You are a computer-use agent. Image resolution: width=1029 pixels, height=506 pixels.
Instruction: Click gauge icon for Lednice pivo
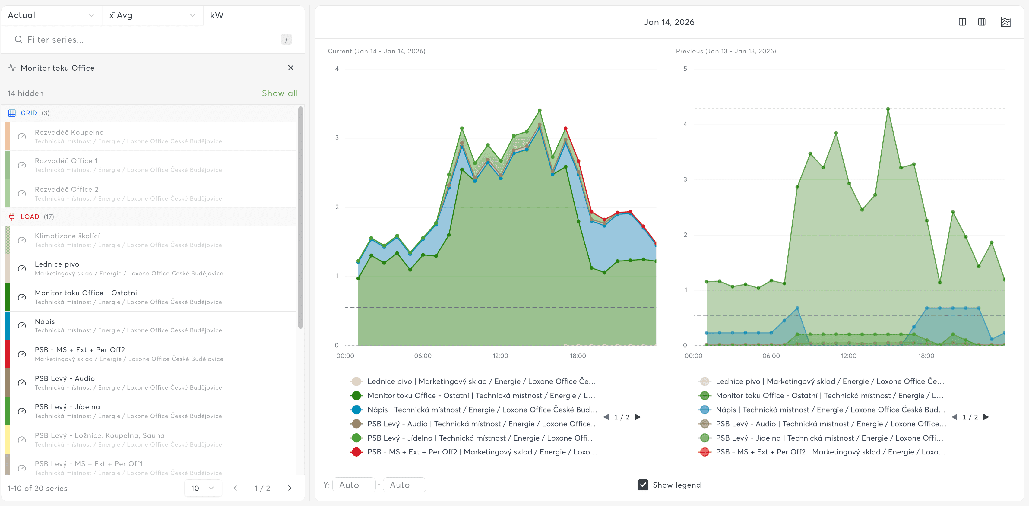click(x=22, y=268)
